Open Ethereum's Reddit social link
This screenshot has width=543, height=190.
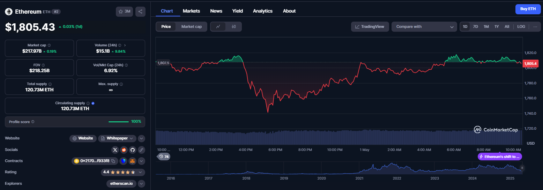click(x=124, y=150)
